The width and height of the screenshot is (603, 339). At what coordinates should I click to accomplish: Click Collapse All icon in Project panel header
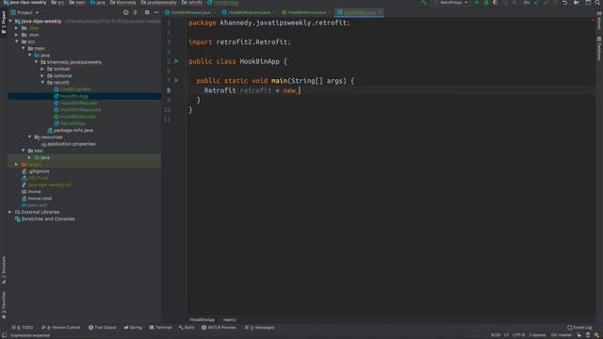point(136,12)
